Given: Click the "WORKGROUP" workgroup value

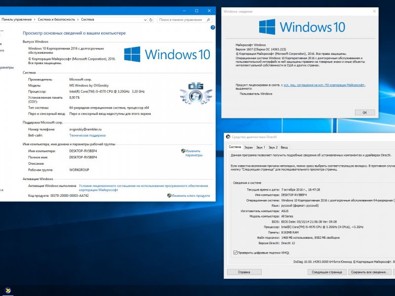Looking at the screenshot, I should point(79,170).
